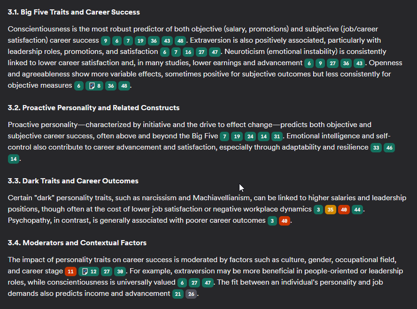Click citation 24 in the Proactive Personality paragraph
Image resolution: width=417 pixels, height=309 pixels.
pyautogui.click(x=250, y=136)
